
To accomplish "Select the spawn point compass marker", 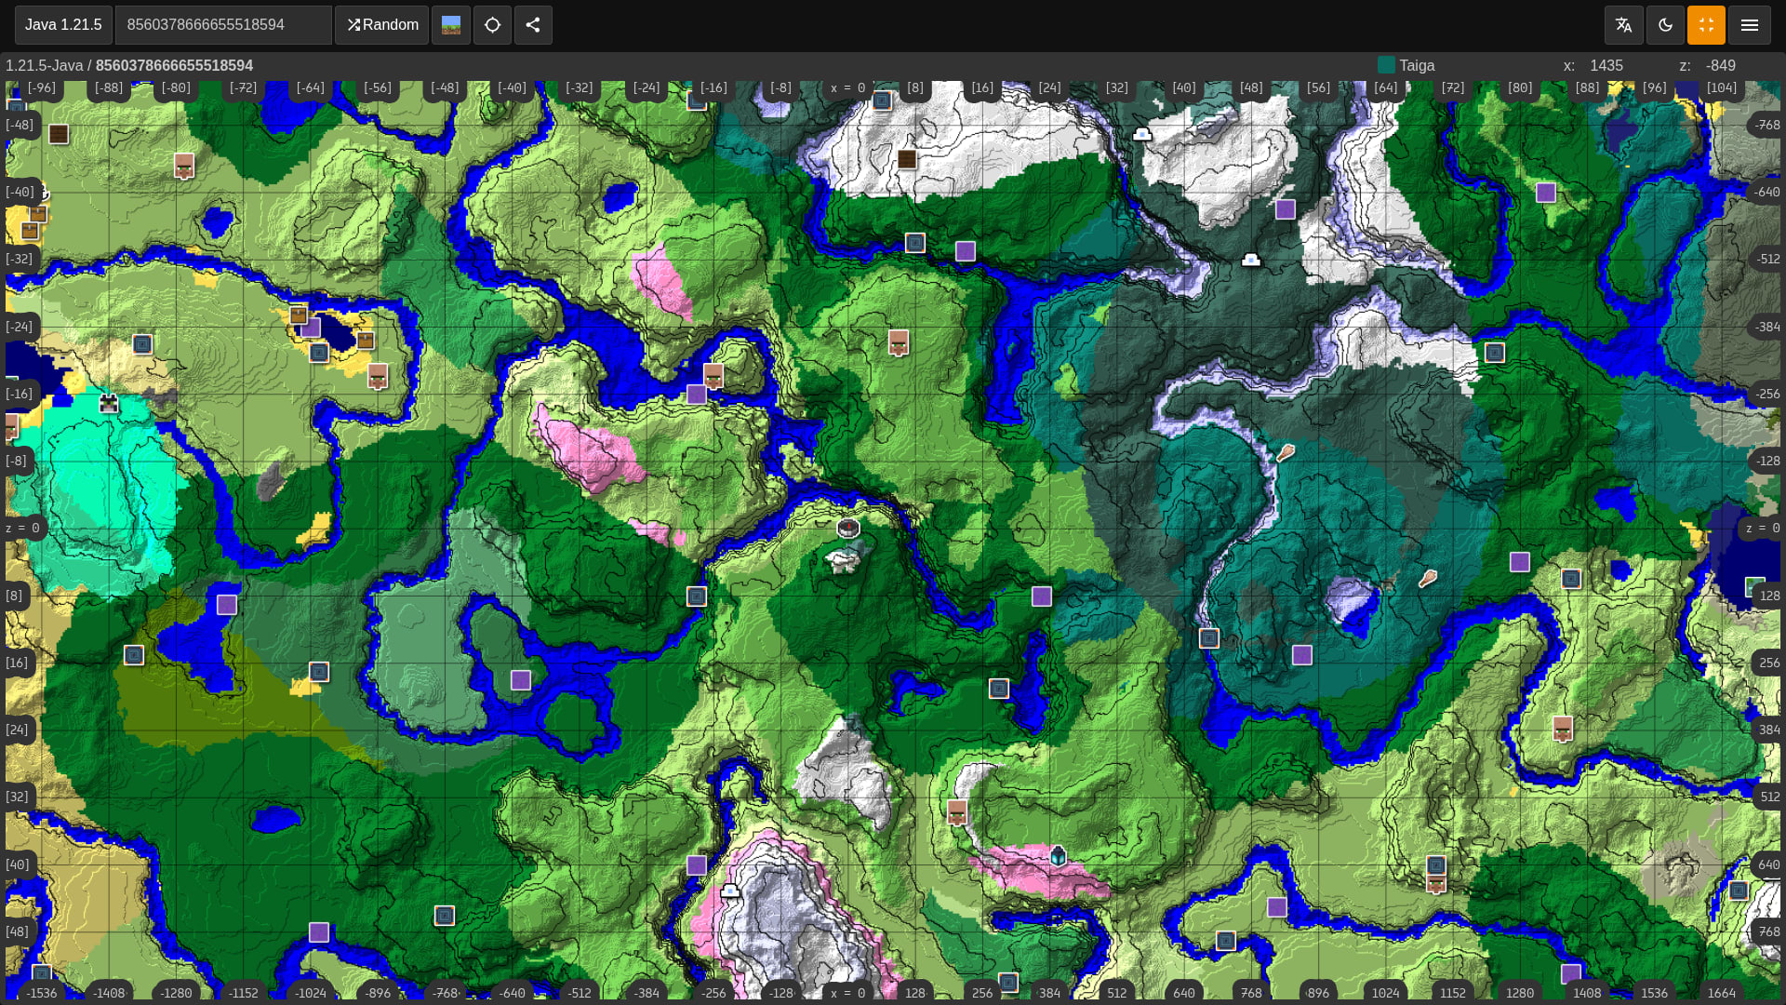I will click(847, 529).
